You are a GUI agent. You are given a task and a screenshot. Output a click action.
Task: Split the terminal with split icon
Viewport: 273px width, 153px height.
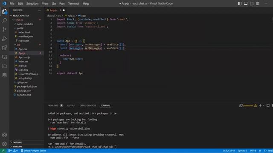click(268, 105)
